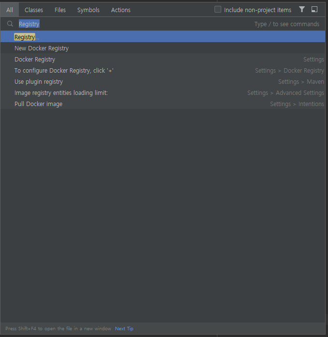The image size is (328, 337).
Task: Click the magnifier search icon
Action: click(x=10, y=24)
